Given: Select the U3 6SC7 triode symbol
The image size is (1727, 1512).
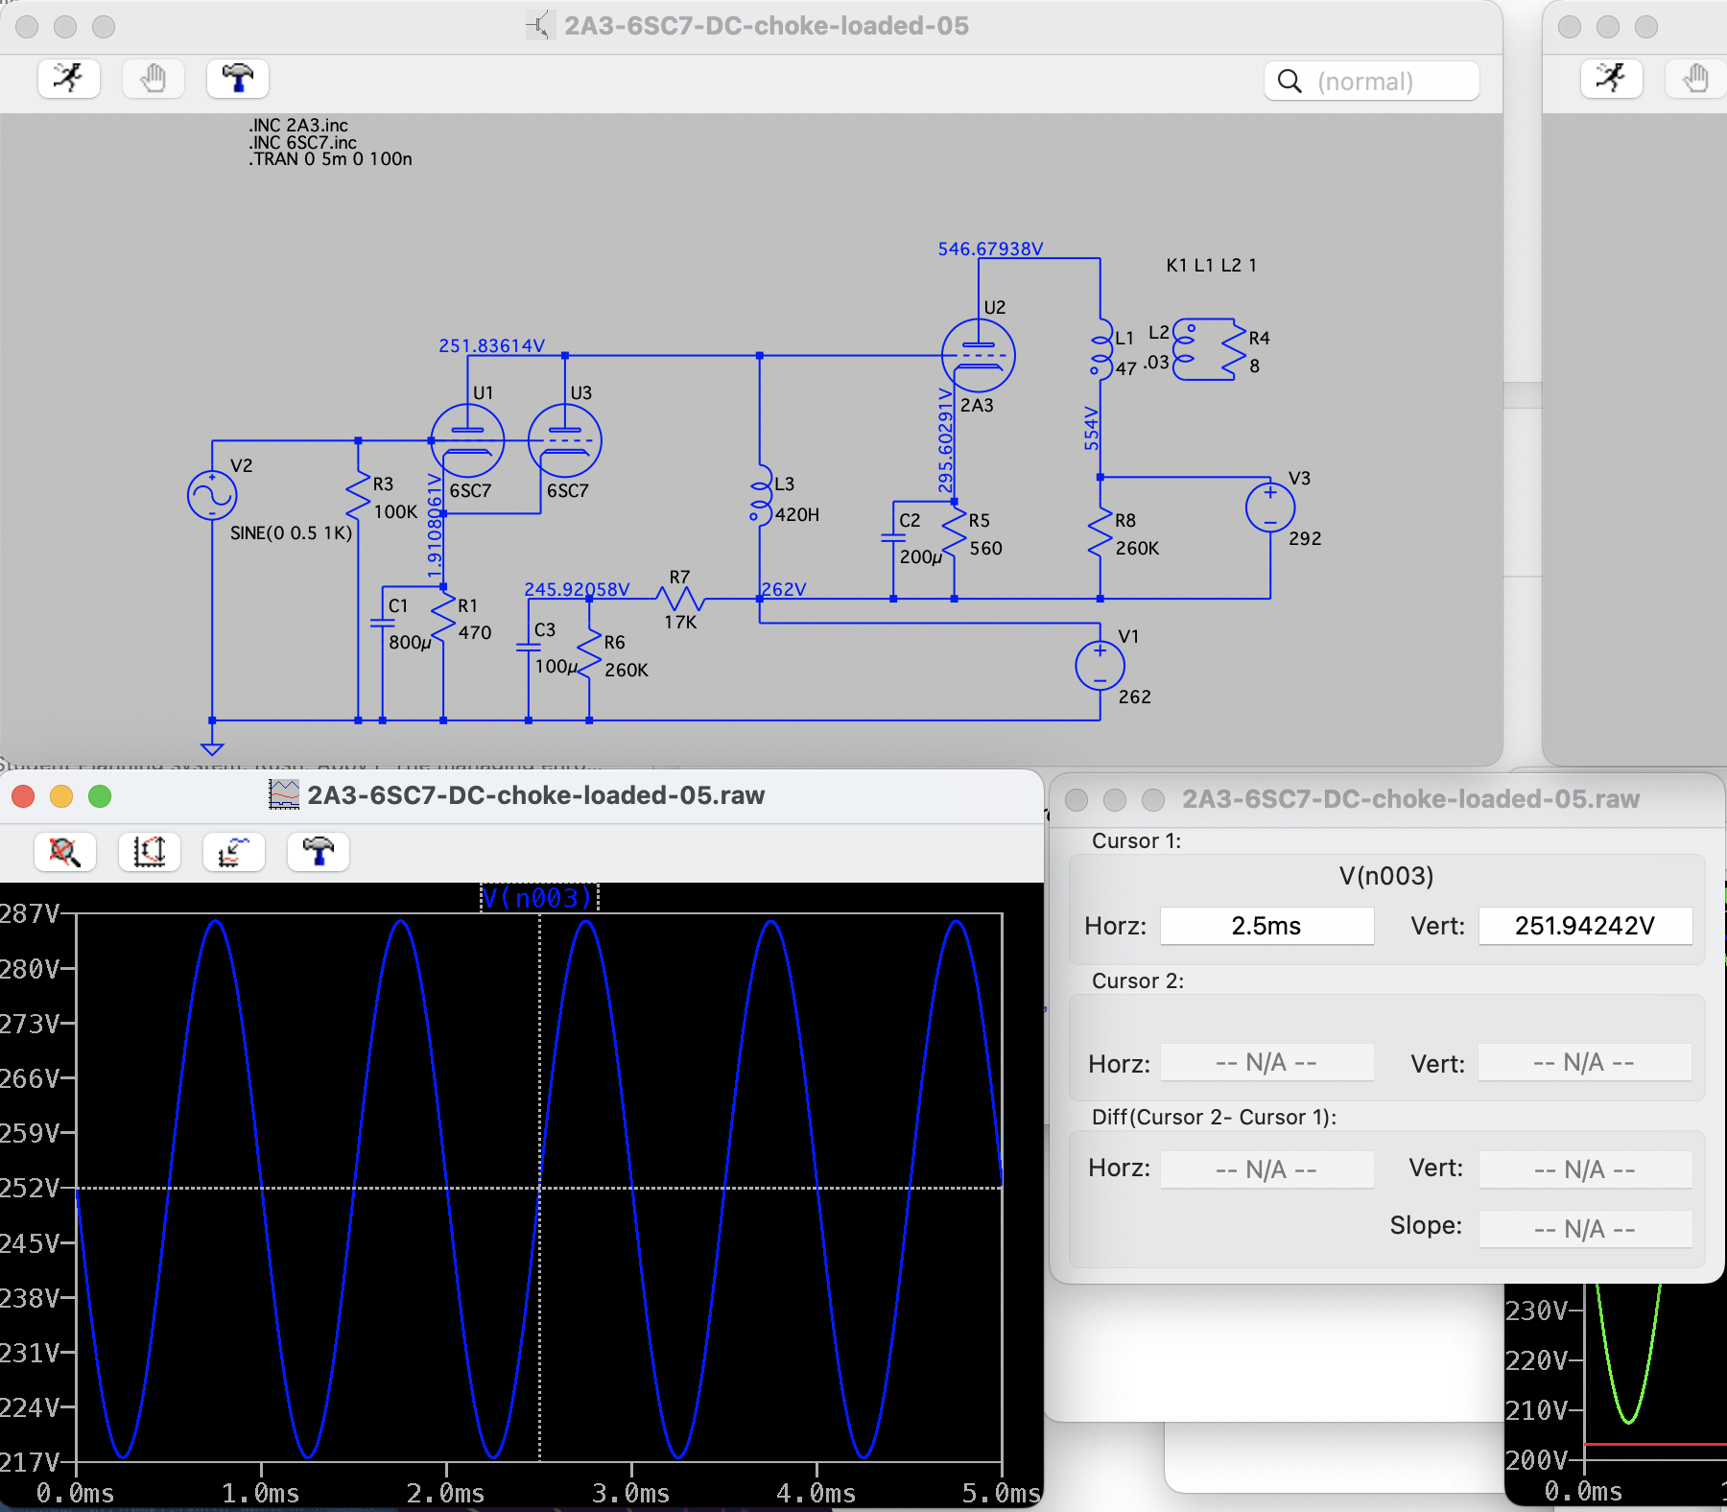Looking at the screenshot, I should pyautogui.click(x=565, y=440).
